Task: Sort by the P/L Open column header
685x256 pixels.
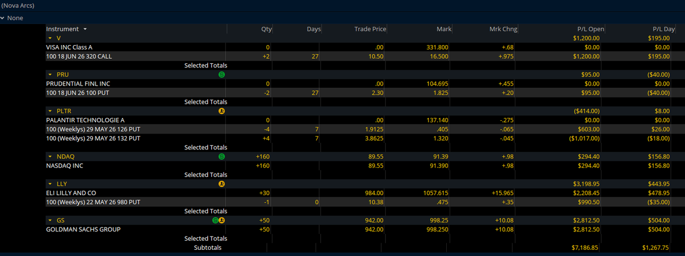Action: click(591, 29)
